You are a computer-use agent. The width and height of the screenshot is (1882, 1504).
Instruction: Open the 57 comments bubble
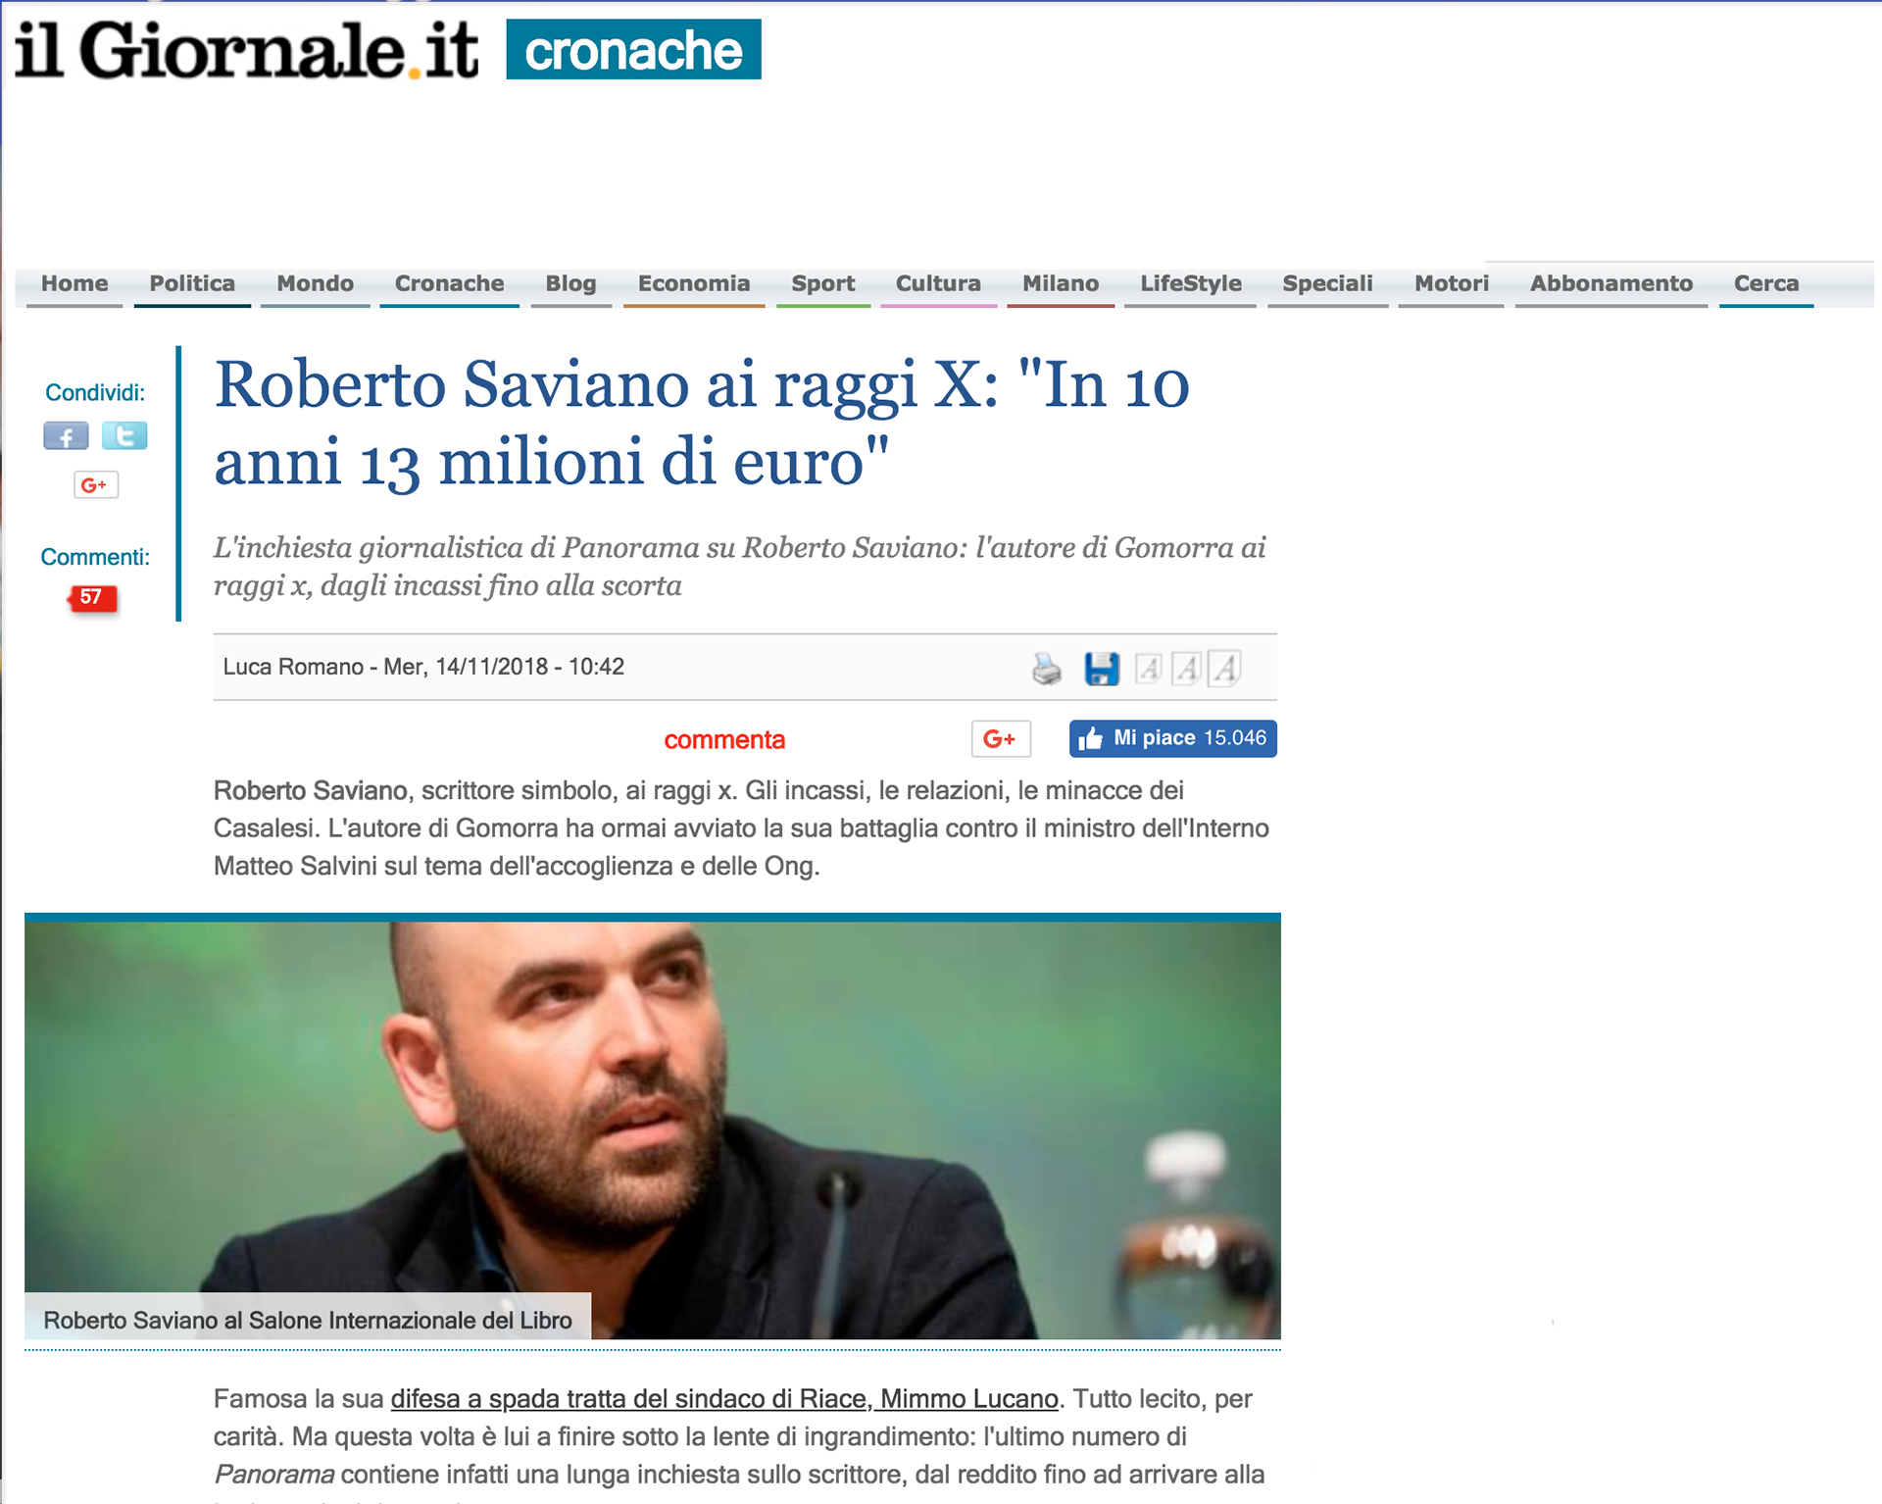92,597
